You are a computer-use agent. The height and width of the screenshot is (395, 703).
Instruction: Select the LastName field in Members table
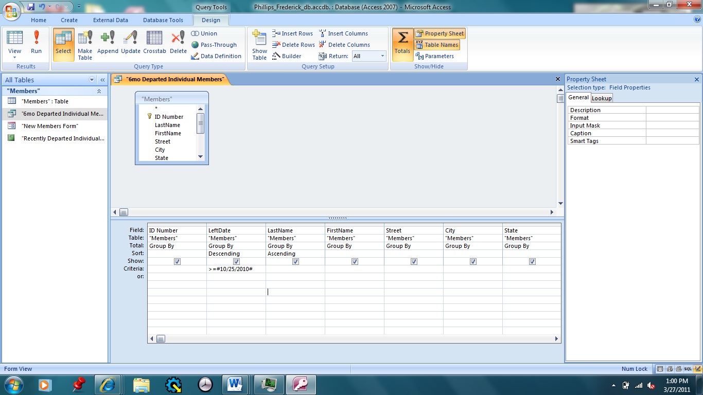click(x=167, y=125)
